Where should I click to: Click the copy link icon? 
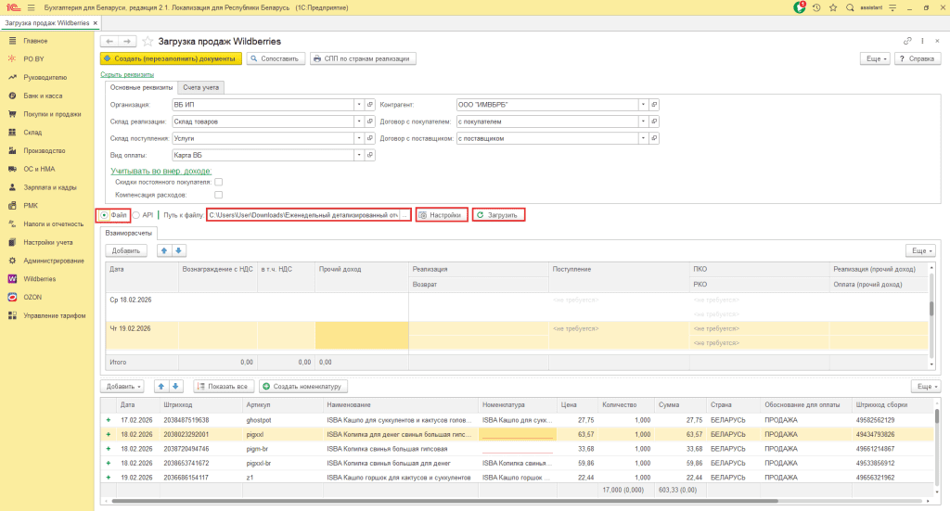[907, 42]
